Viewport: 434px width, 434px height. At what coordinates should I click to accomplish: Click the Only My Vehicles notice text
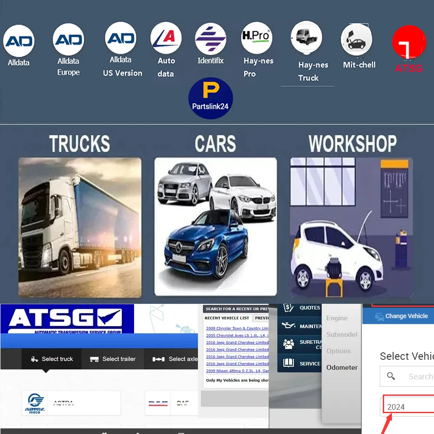tap(237, 380)
